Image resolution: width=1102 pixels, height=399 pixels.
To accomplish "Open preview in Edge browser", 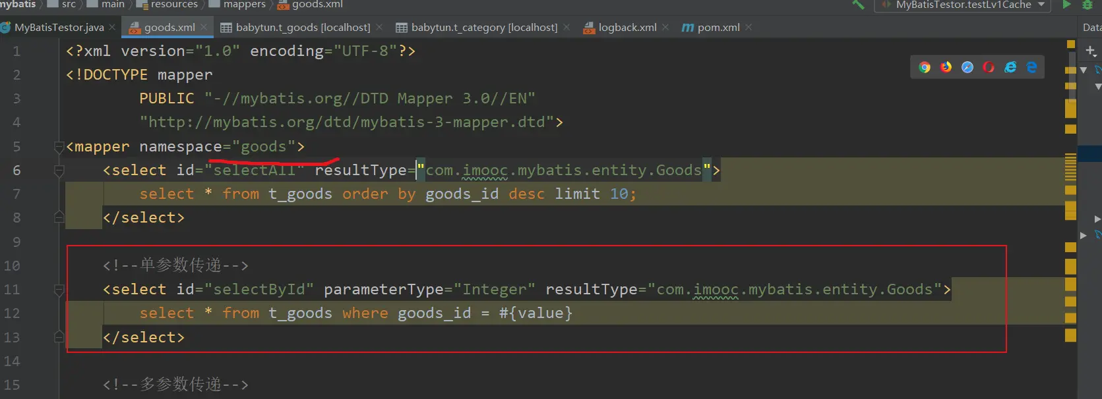I will [1032, 67].
